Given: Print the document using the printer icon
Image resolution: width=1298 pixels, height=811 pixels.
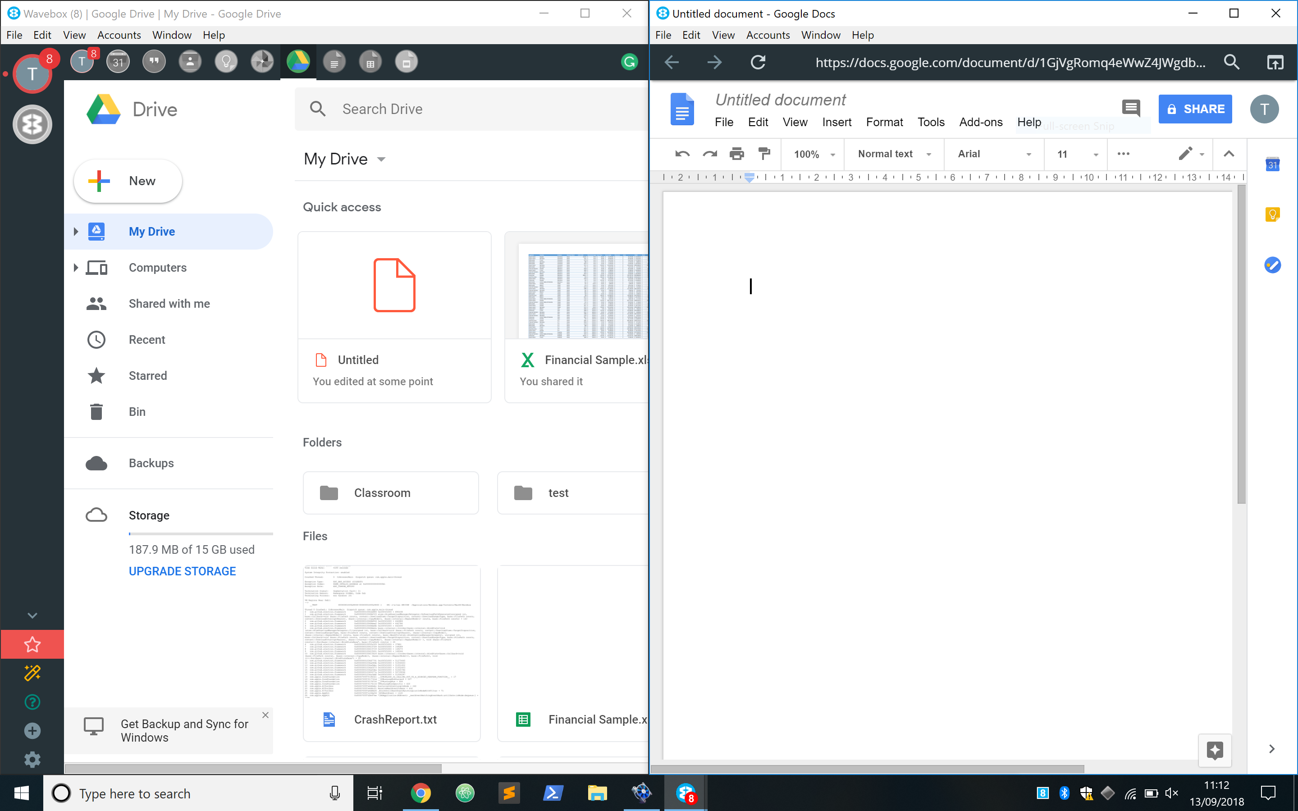Looking at the screenshot, I should (x=737, y=154).
